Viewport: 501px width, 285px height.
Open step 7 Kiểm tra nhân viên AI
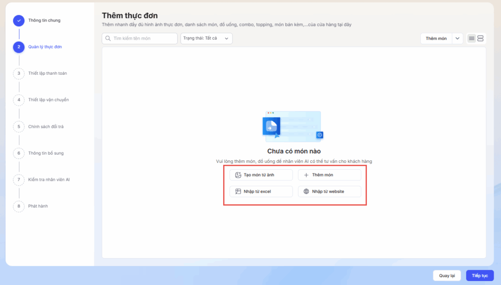[x=49, y=179]
